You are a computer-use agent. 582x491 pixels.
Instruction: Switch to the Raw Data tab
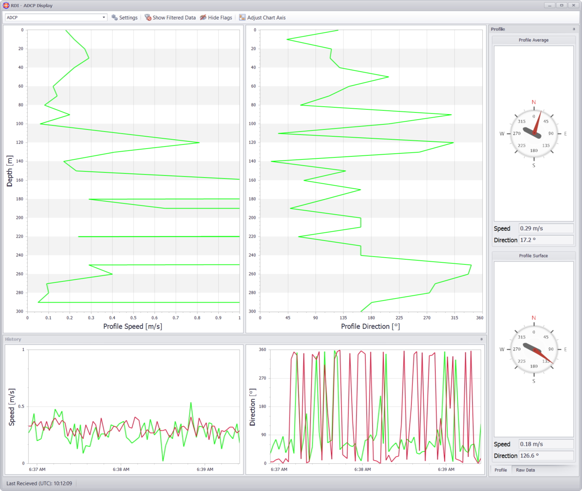pyautogui.click(x=525, y=470)
